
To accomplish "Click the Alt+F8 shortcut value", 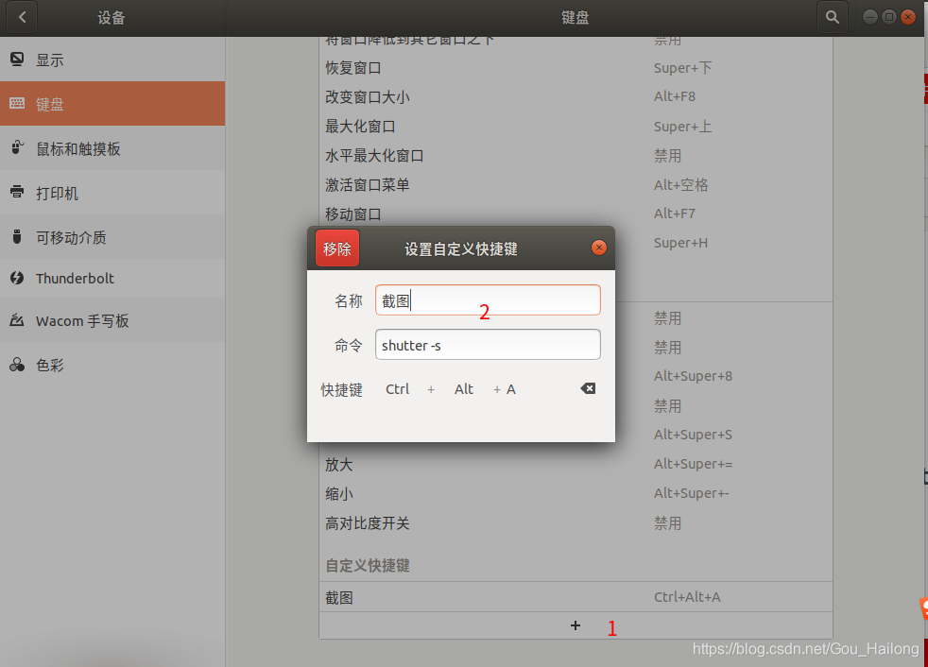I will pos(674,96).
